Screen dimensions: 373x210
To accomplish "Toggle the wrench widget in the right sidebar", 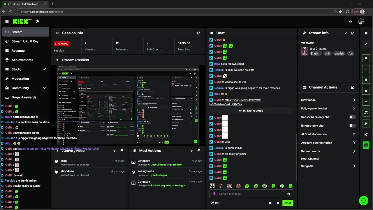I will pyautogui.click(x=366, y=124).
